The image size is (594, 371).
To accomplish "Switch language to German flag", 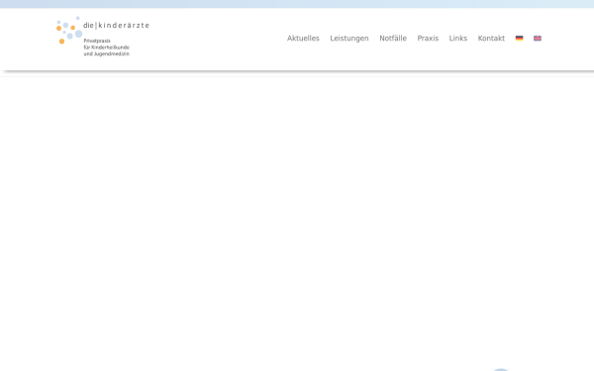I will 519,39.
